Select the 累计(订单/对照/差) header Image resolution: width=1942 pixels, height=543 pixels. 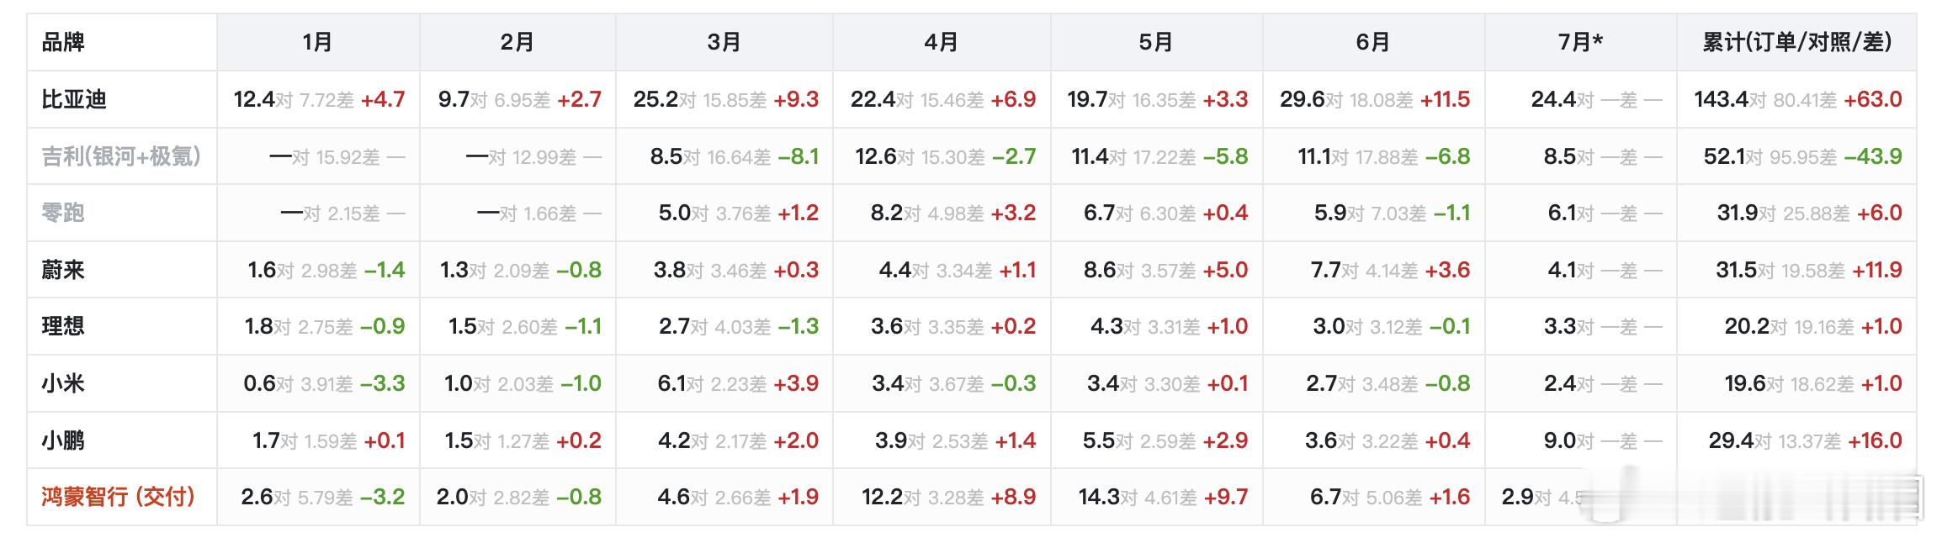(x=1796, y=42)
